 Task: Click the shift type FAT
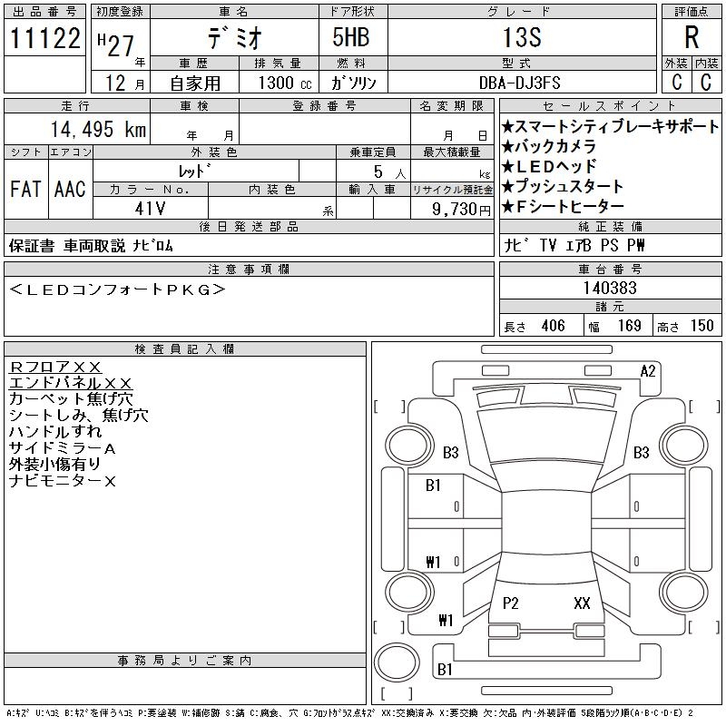click(x=25, y=189)
